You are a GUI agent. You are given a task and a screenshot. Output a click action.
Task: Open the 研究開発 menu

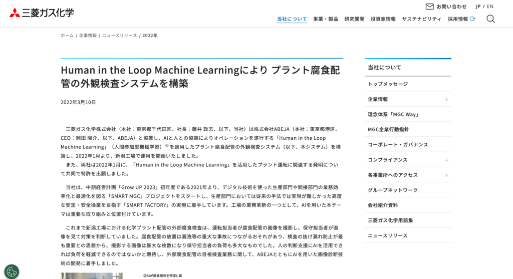(x=354, y=19)
